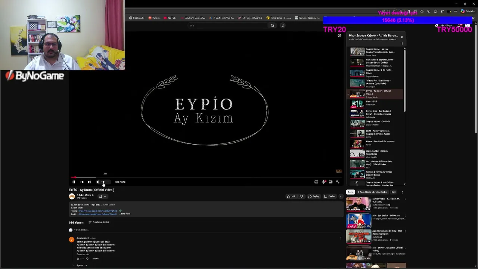Play 'Sagopa Kajmer & Dr. Fuchs - Halen' item

click(x=375, y=73)
